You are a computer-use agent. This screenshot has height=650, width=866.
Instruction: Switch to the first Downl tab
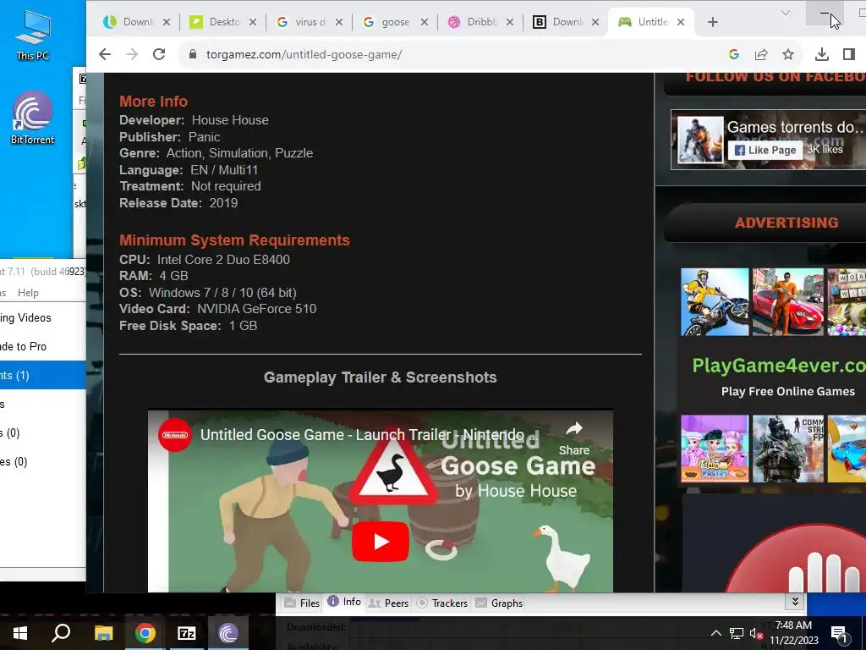tap(136, 22)
